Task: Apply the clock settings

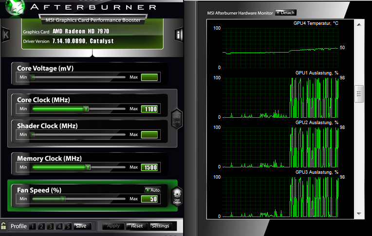Action: point(113,226)
